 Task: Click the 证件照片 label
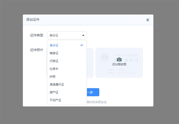[x=36, y=50]
